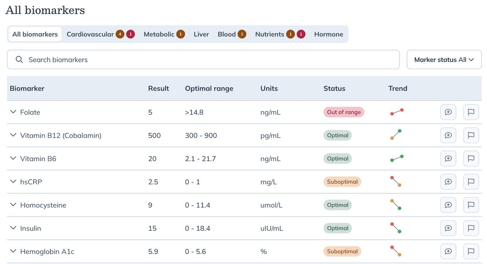View the Vitamin B12 trend graph

click(x=396, y=135)
